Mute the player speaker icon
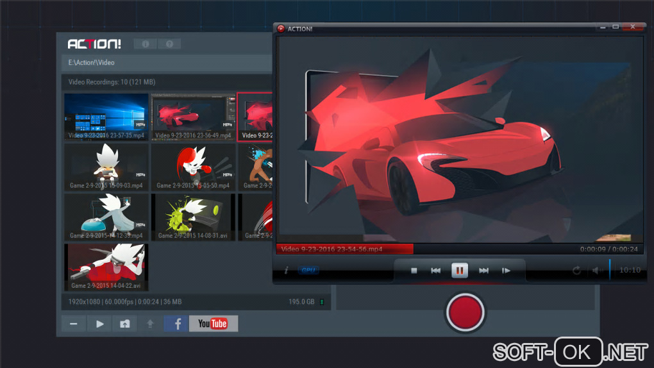Screen dimensions: 654x368 (x=598, y=271)
